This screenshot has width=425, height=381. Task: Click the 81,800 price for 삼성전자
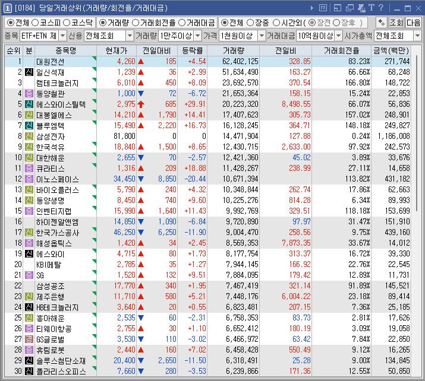click(x=124, y=136)
